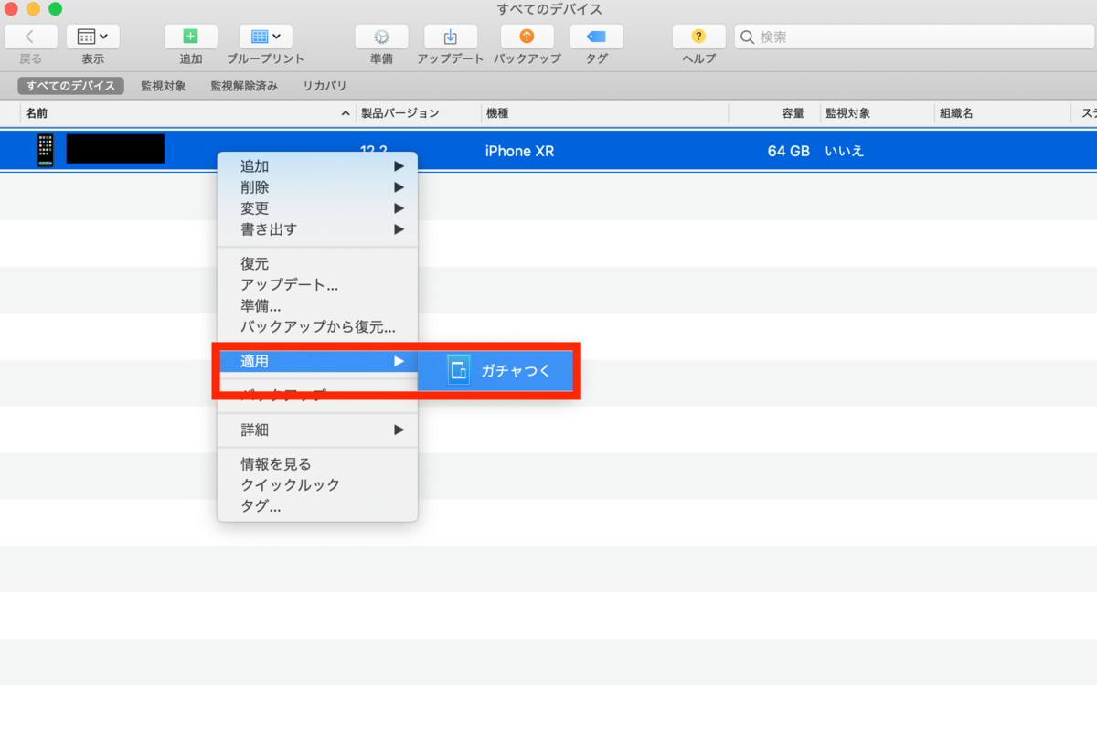This screenshot has width=1097, height=732.
Task: Sort by the 製品バージョン column header
Action: pos(419,113)
